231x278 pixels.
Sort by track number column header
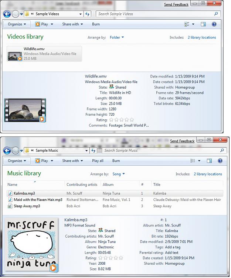click(145, 184)
